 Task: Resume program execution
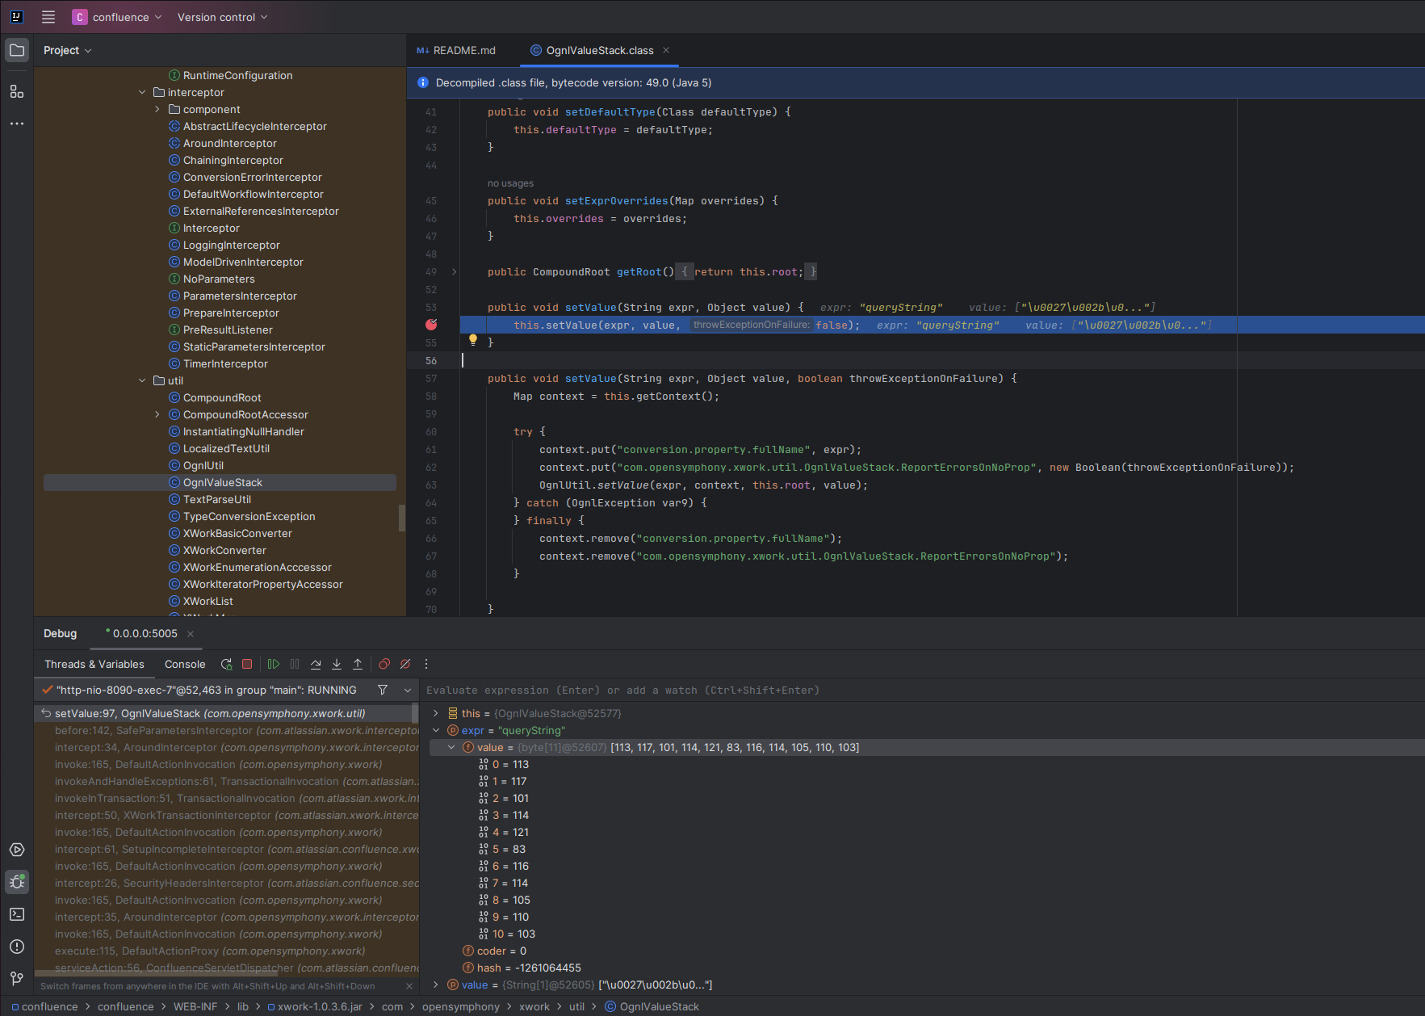274,664
